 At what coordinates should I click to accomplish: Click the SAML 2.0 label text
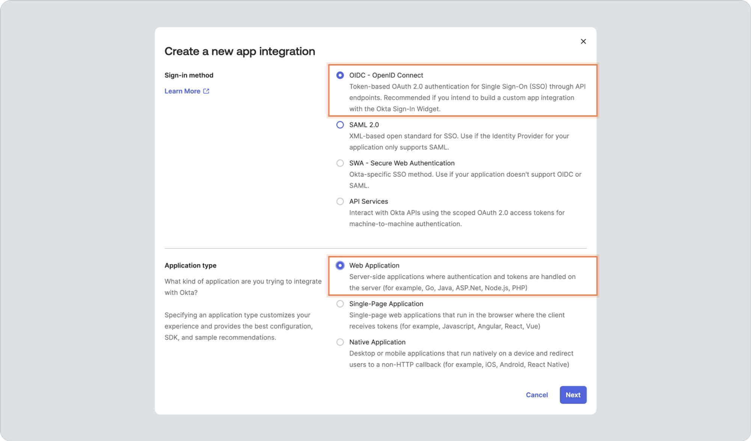[x=364, y=125]
